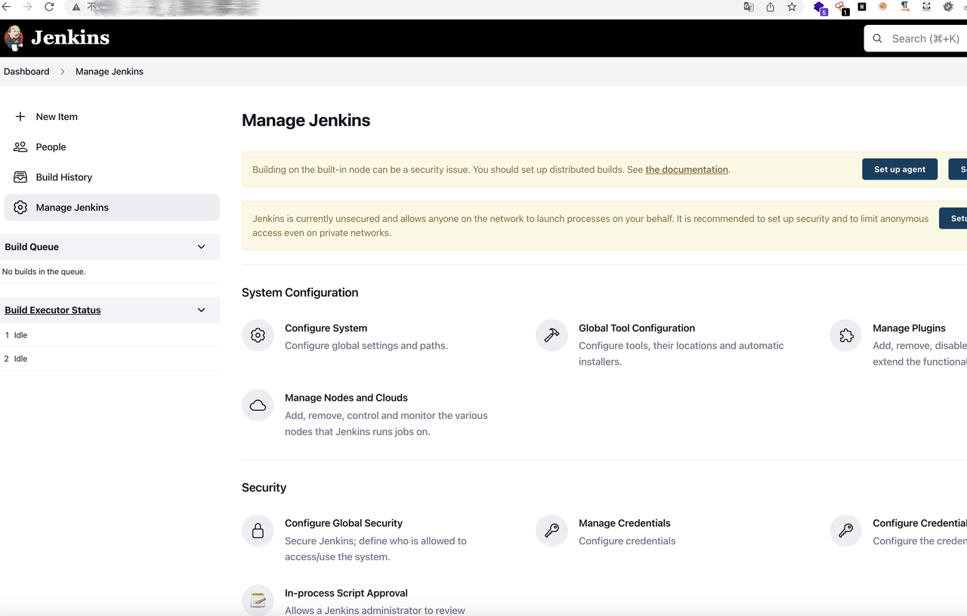Collapse the Build Queue panel chevron
Image resolution: width=967 pixels, height=616 pixels.
click(201, 247)
